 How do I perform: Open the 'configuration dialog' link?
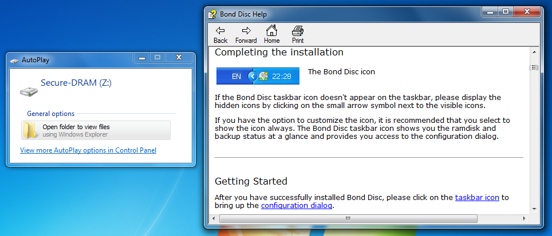point(297,206)
